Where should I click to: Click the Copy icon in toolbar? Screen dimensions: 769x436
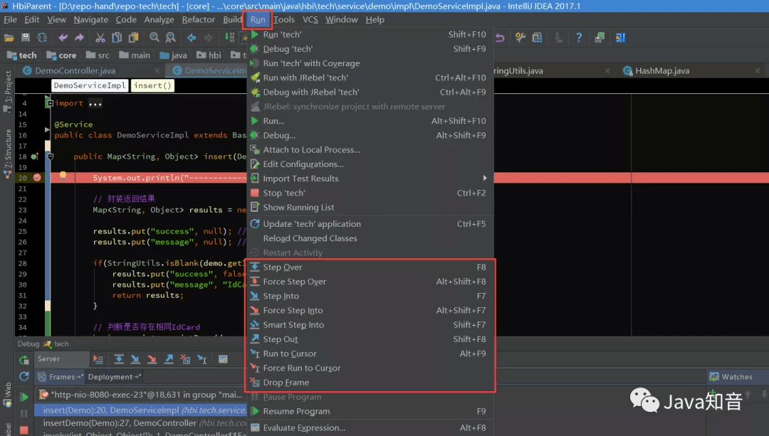point(117,38)
